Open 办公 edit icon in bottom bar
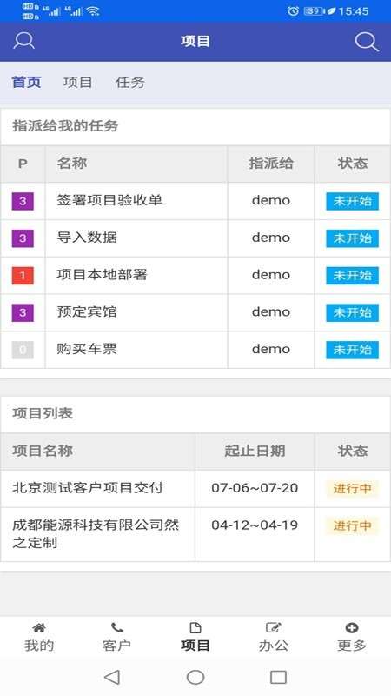Viewport: 391px width, 696px height. tap(274, 627)
